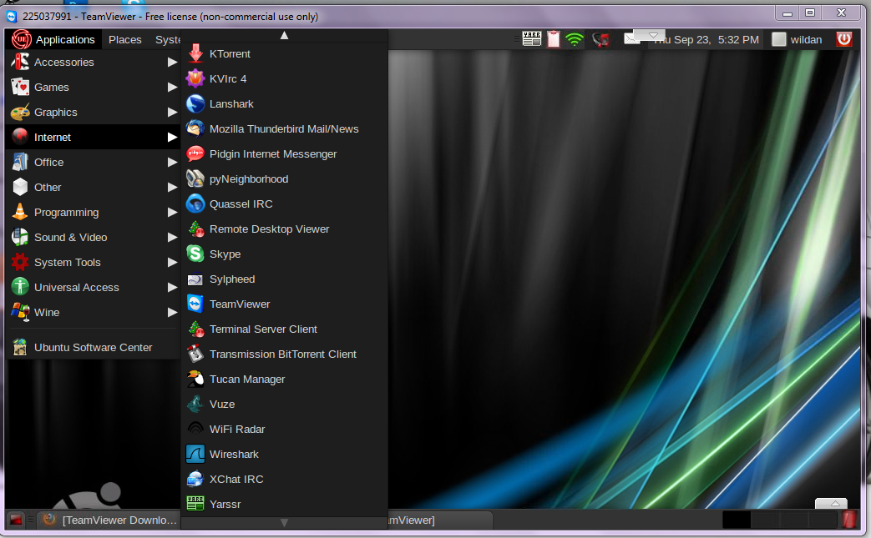
Task: Launch Yarssr feed reader
Action: 284,504
